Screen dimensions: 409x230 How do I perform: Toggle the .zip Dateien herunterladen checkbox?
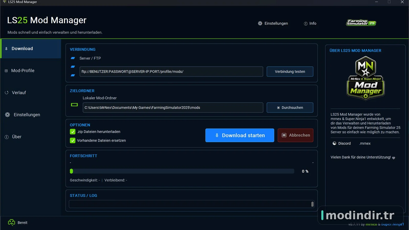(x=73, y=132)
